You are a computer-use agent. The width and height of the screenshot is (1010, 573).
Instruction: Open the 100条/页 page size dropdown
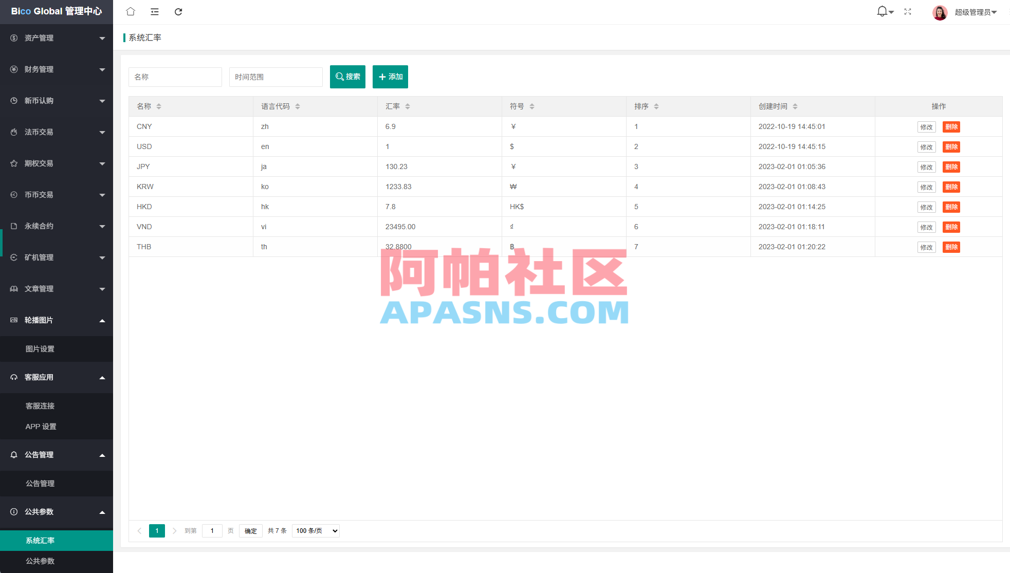315,531
